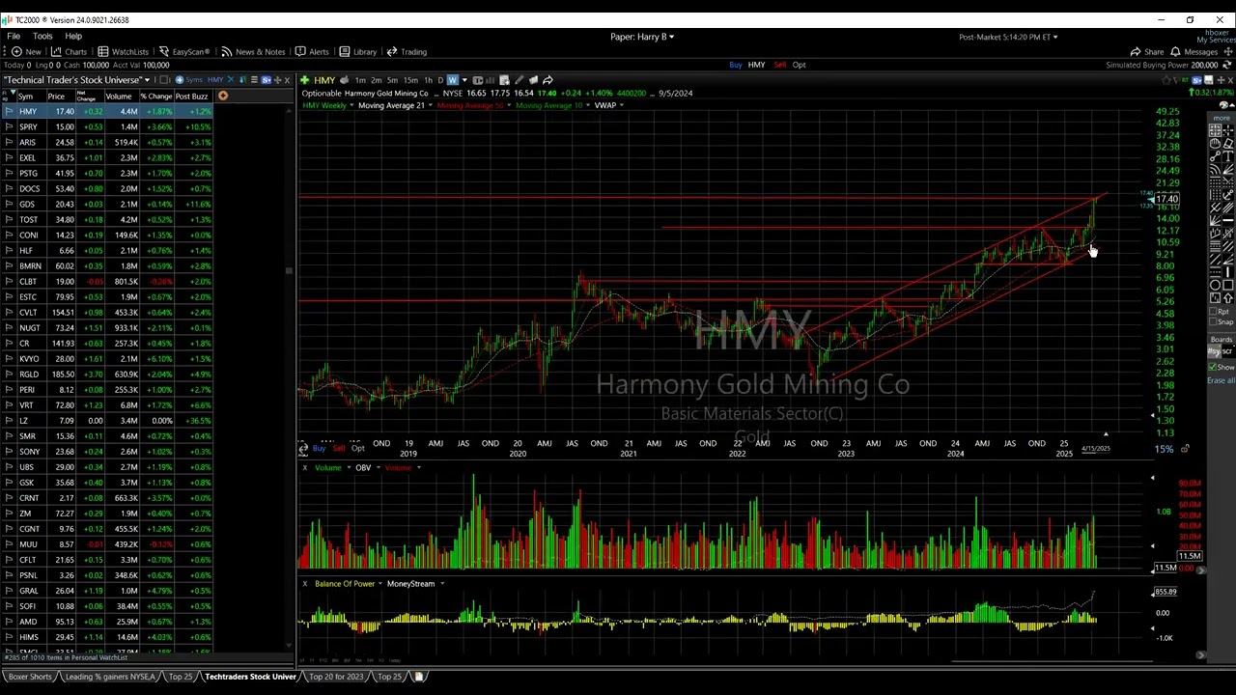Open the Help menu
Viewport: 1236px width, 695px height.
[x=73, y=37]
